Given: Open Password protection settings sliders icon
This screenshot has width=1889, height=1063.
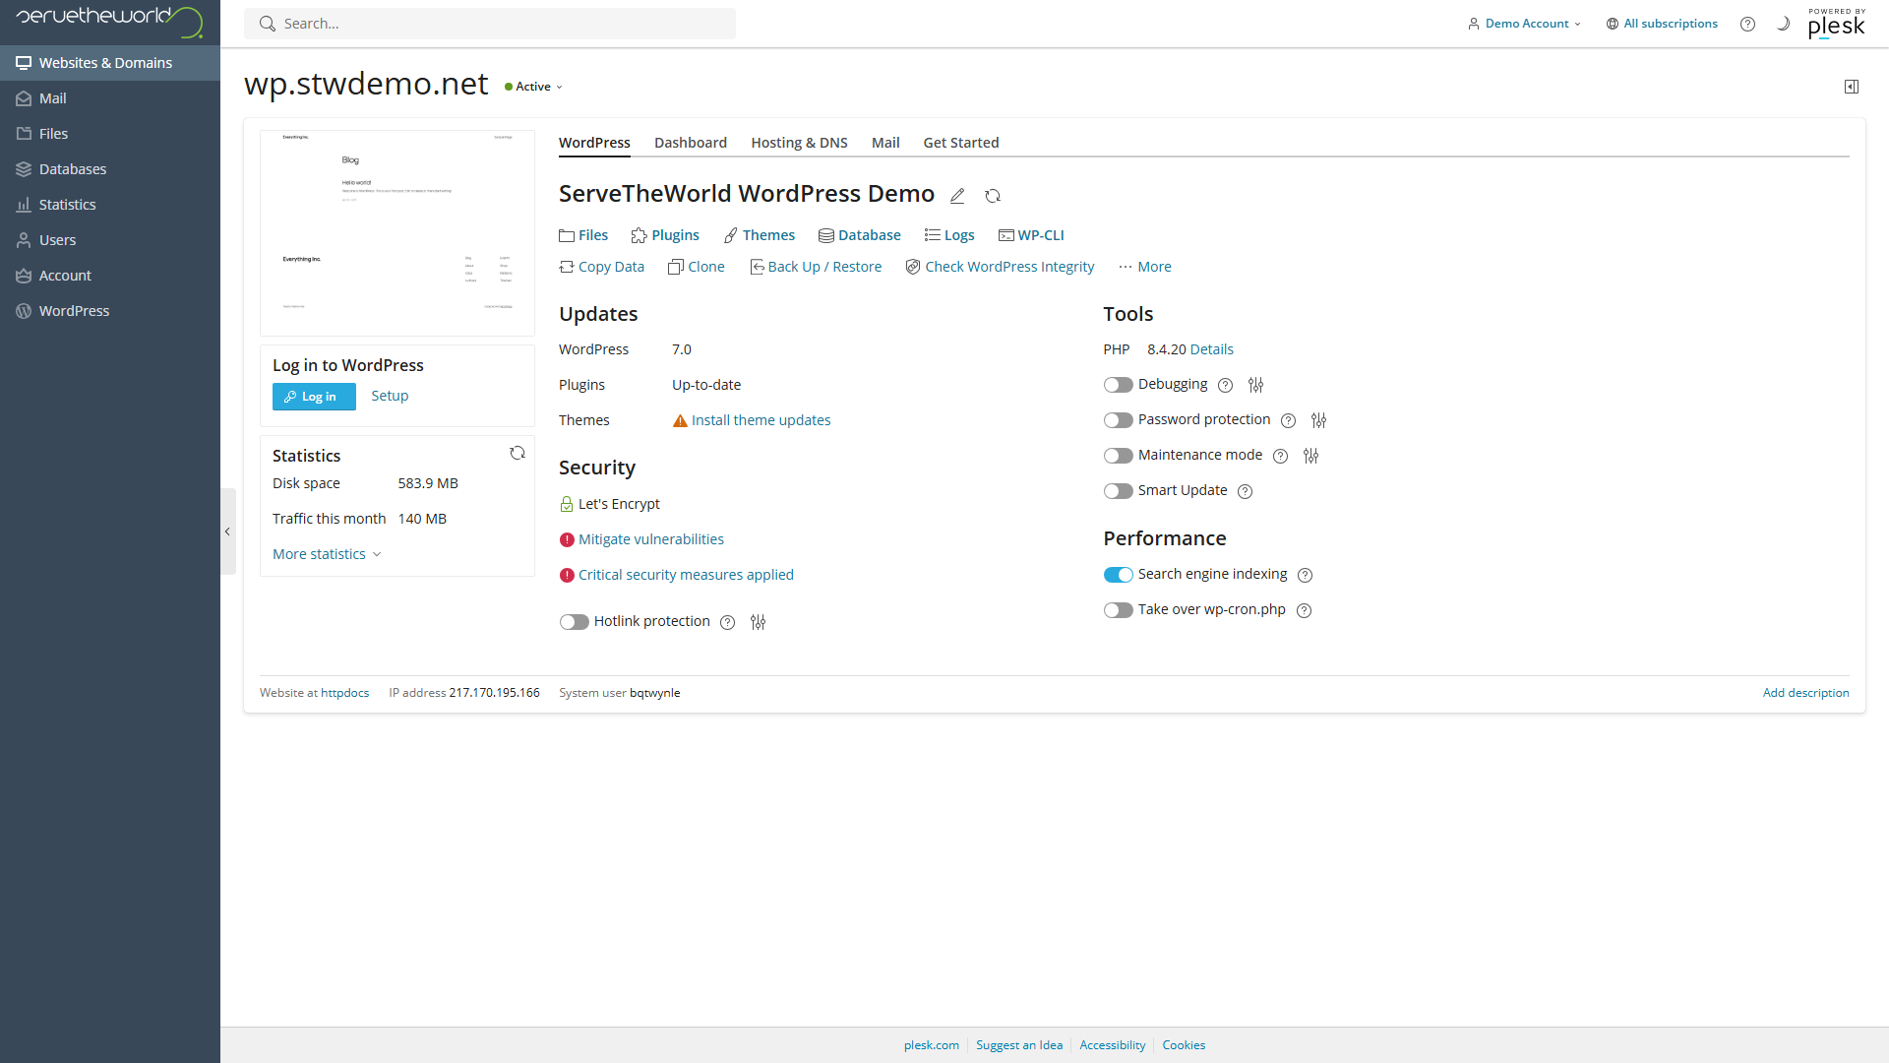Looking at the screenshot, I should pyautogui.click(x=1318, y=420).
